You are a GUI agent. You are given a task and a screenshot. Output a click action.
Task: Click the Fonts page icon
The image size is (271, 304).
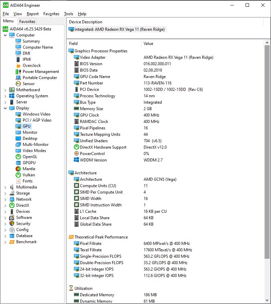coord(18,181)
